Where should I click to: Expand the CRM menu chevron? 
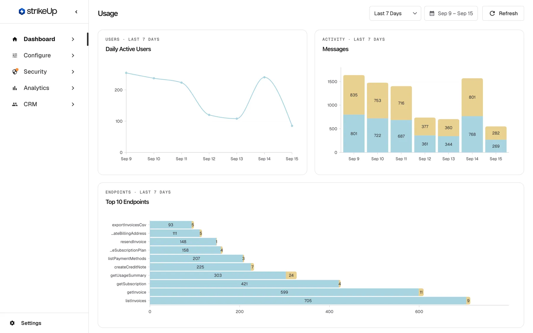click(x=73, y=104)
